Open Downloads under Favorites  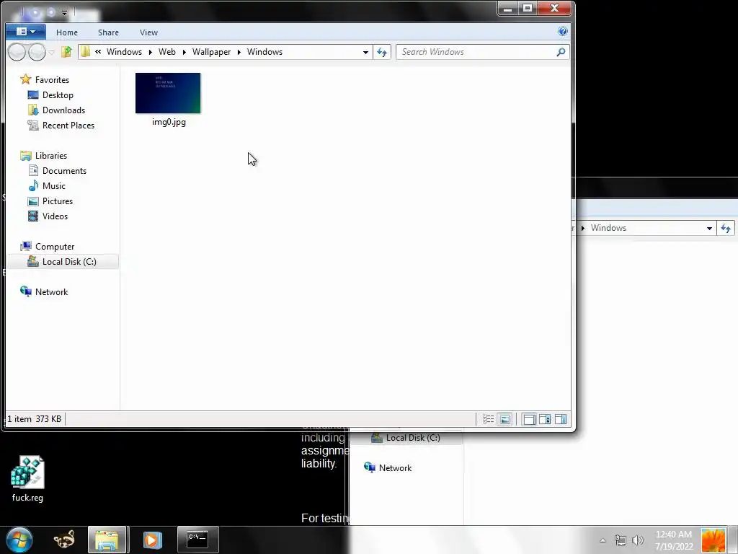63,110
